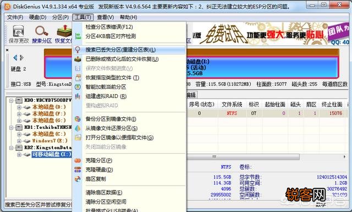Open the 文件(F) menu
The width and height of the screenshot is (352, 212).
click(15, 17)
